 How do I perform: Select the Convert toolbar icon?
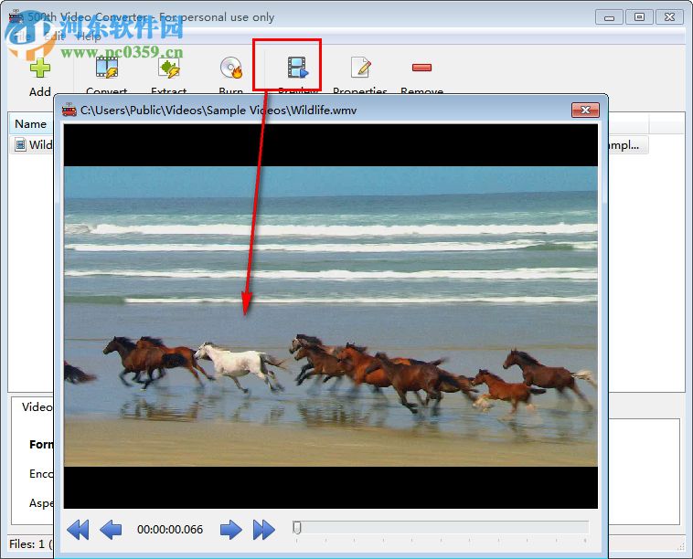click(107, 67)
